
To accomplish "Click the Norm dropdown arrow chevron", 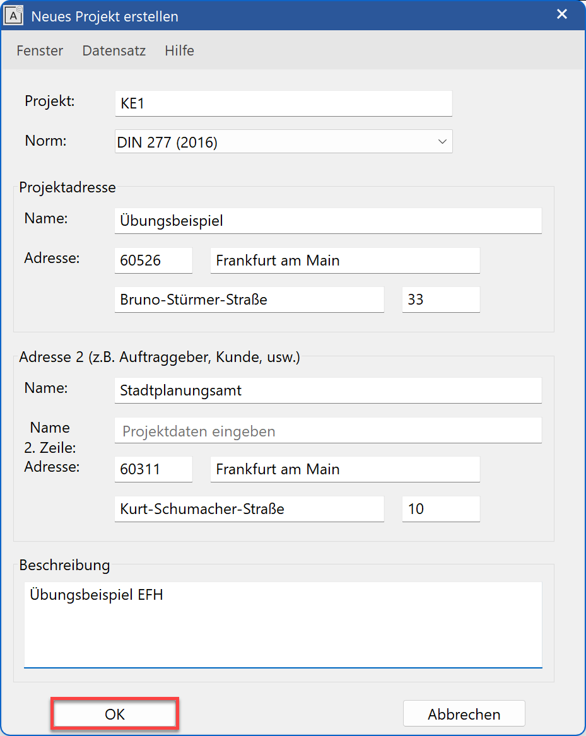I will pyautogui.click(x=442, y=142).
